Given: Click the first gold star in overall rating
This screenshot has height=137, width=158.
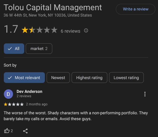Looking at the screenshot, I should 25,30.
